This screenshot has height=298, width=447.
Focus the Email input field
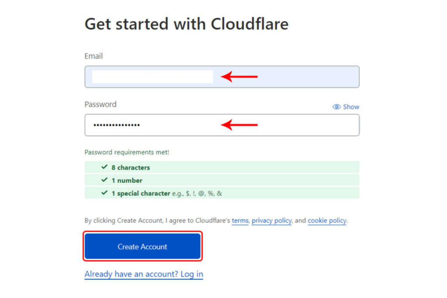click(x=222, y=77)
